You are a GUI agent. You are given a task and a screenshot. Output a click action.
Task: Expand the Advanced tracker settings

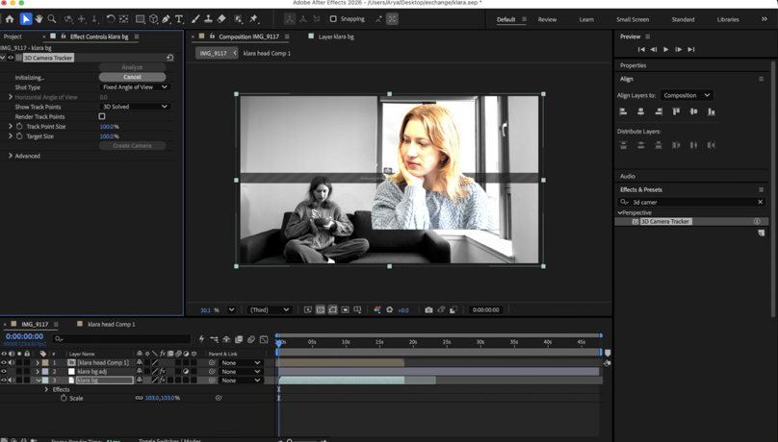(x=11, y=156)
